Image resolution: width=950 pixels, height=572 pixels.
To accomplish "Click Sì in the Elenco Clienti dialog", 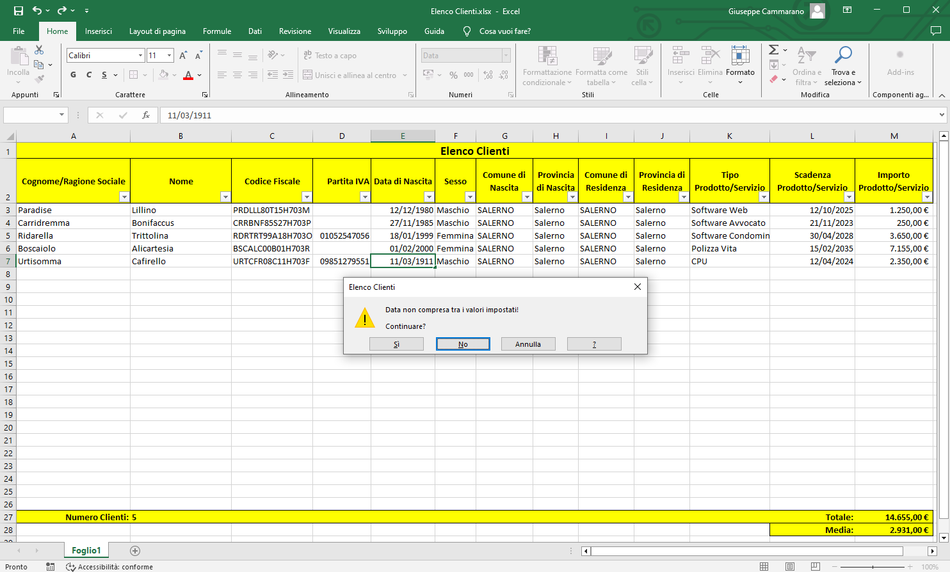I will pyautogui.click(x=396, y=344).
